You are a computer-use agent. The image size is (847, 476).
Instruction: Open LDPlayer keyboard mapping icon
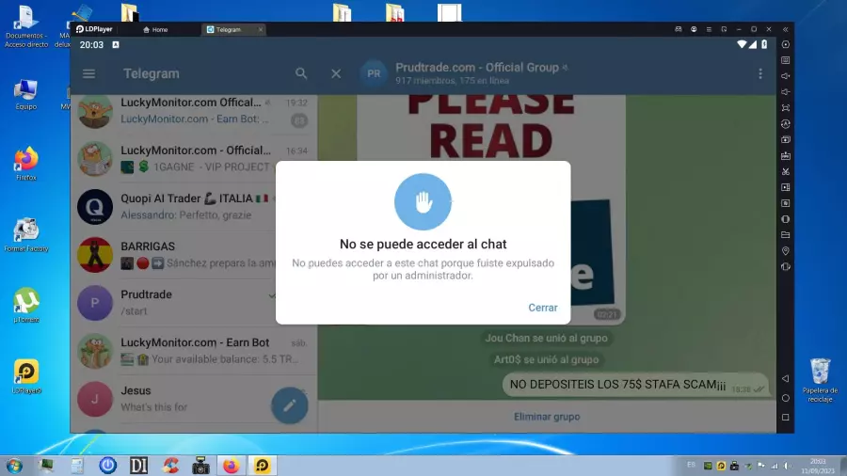tap(786, 60)
